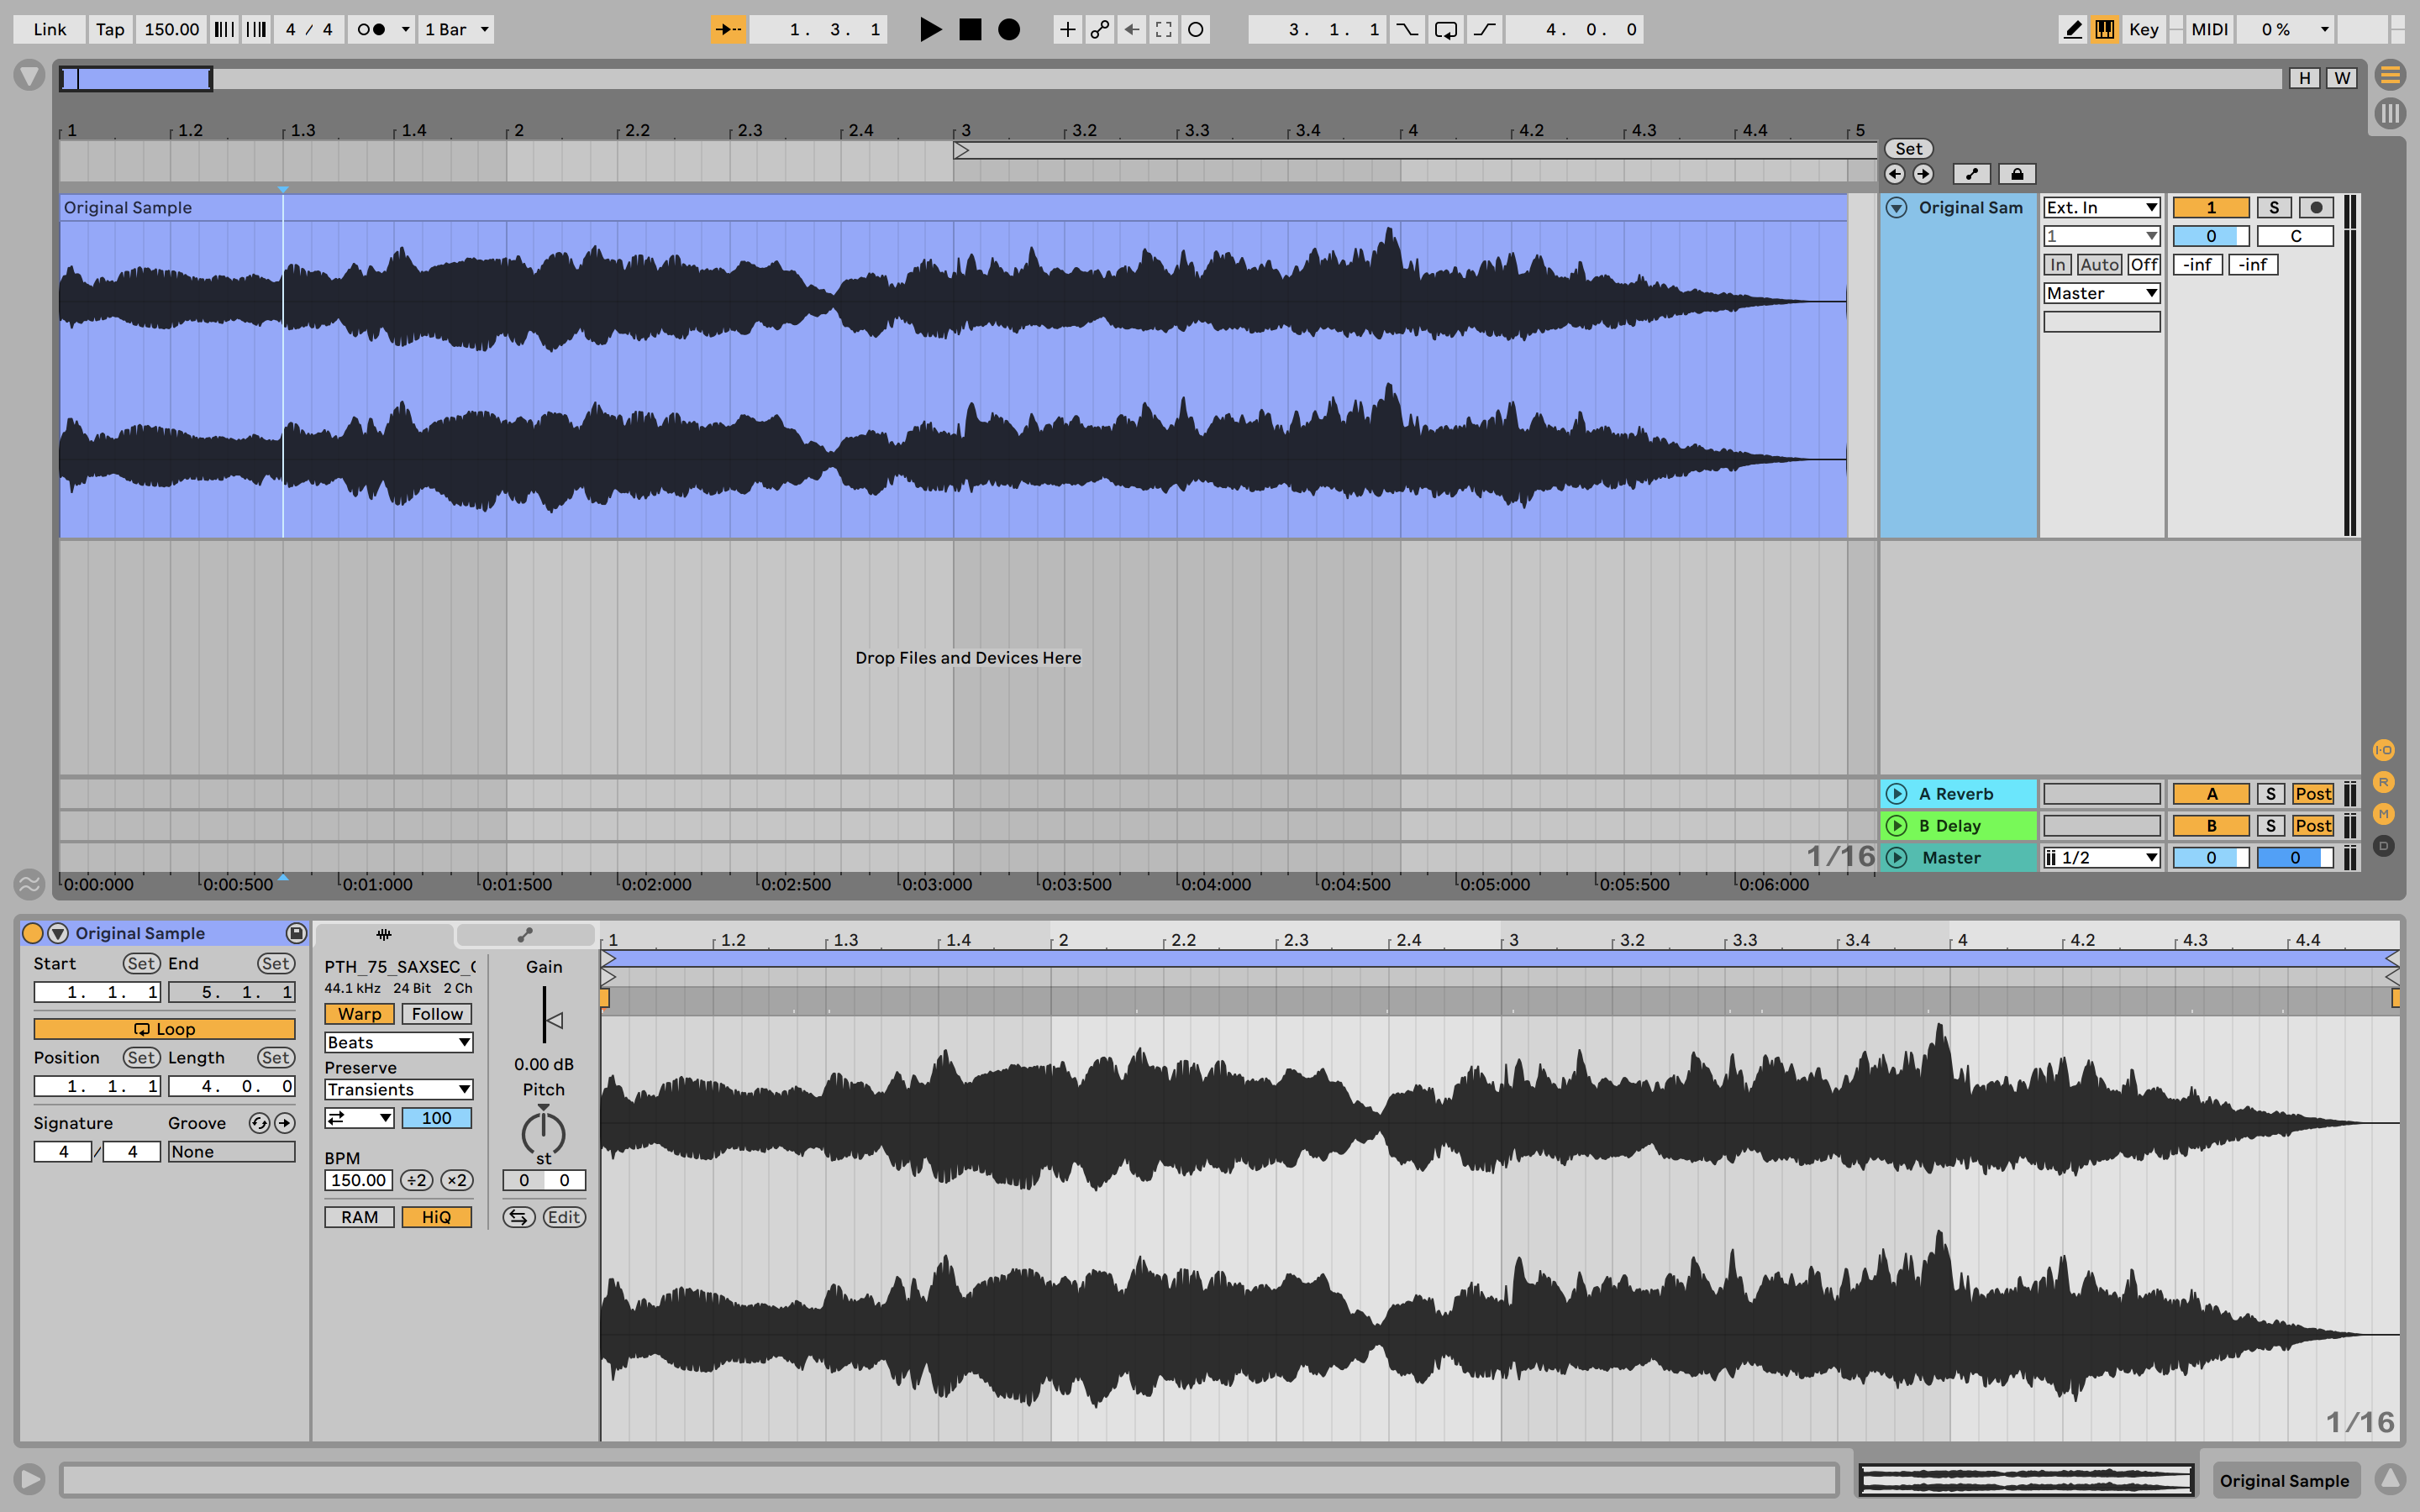The image size is (2420, 1512).
Task: Toggle the Warp switch
Action: point(359,1014)
